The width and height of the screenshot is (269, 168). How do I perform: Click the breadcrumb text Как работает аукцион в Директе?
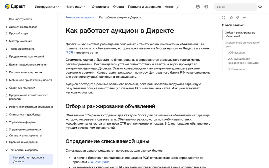pos(120,17)
